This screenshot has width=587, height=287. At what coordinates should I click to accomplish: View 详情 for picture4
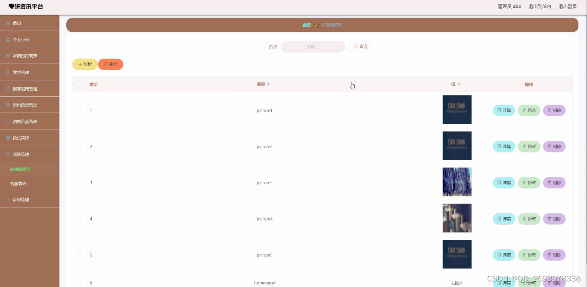click(x=504, y=219)
